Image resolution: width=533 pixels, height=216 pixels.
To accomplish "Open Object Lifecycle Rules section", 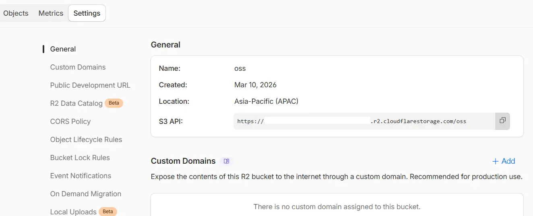I will coord(86,140).
